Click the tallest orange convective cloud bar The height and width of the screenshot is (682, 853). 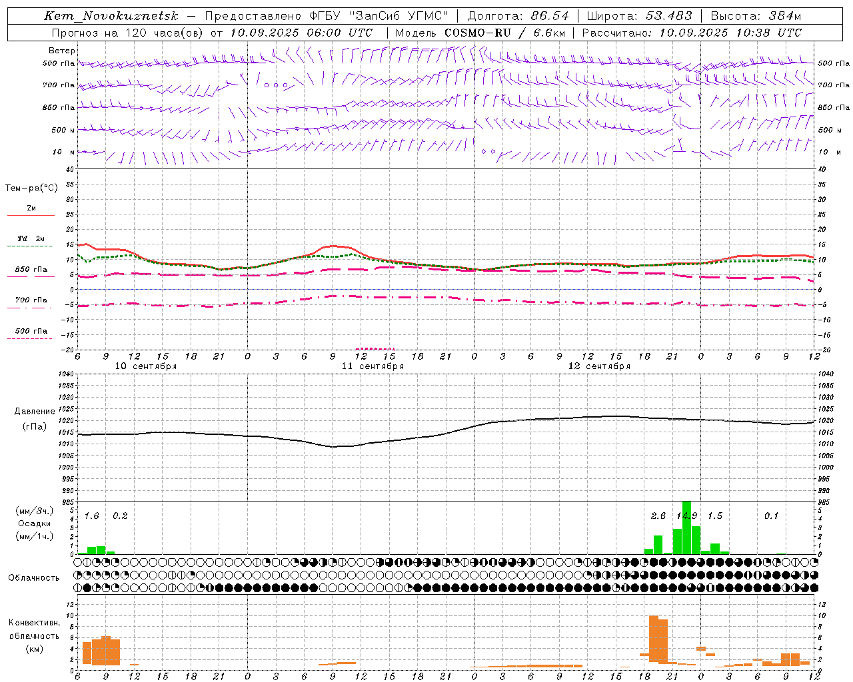click(654, 638)
